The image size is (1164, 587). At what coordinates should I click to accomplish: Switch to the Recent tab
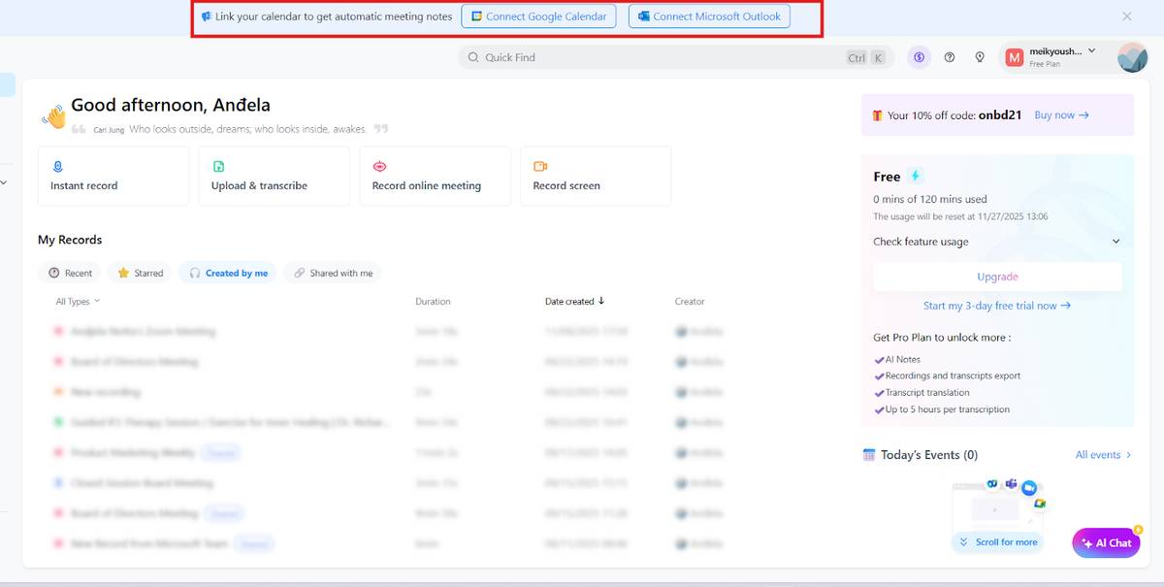(x=71, y=274)
